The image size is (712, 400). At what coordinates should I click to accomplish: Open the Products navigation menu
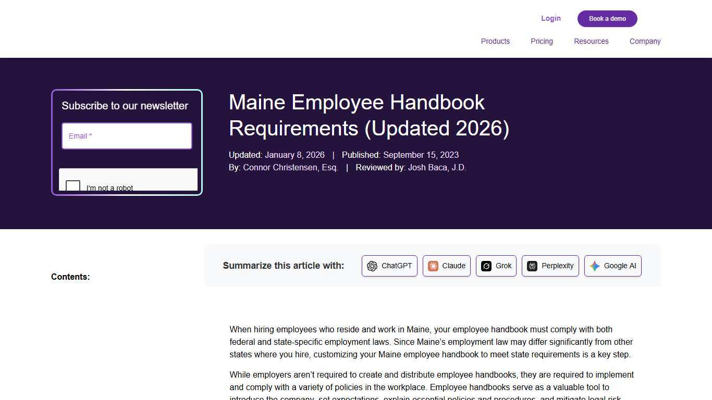(495, 41)
